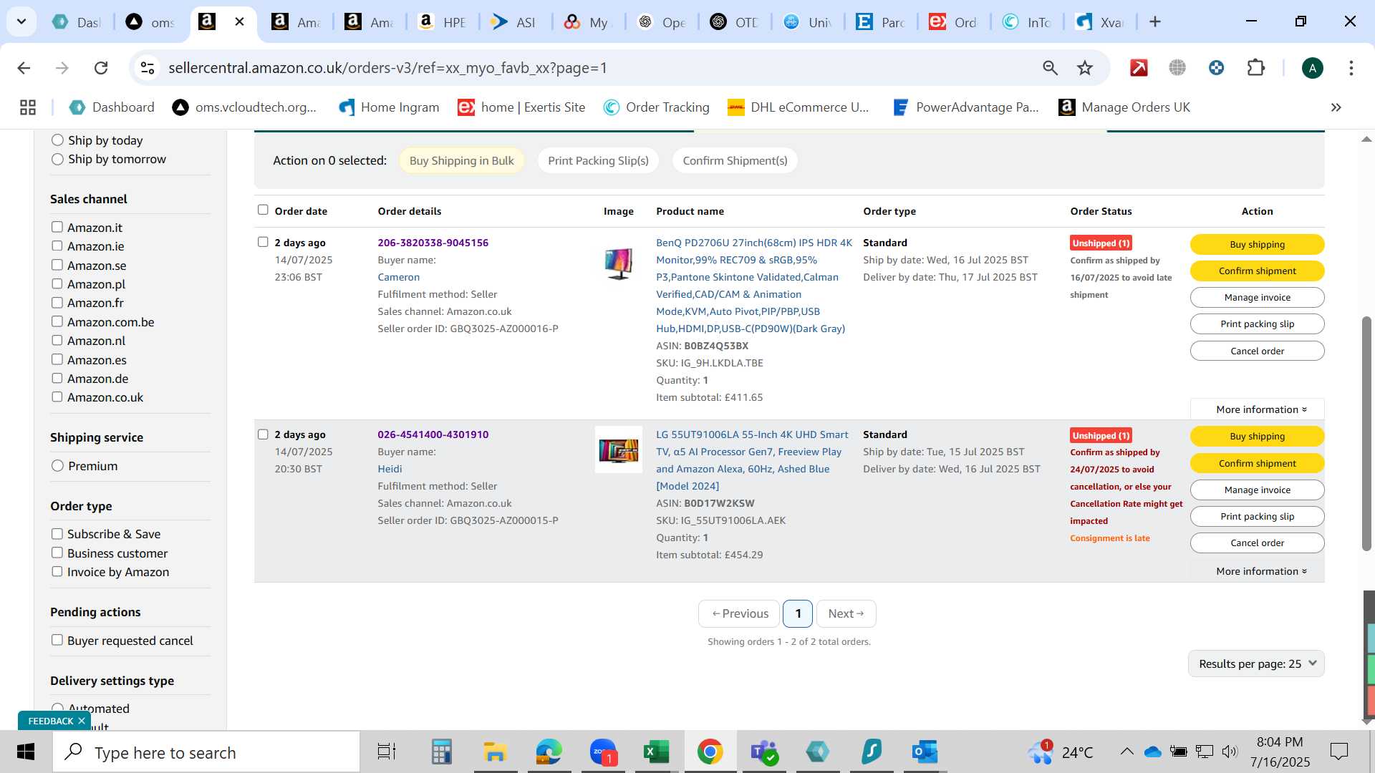This screenshot has width=1375, height=773.
Task: Click Print Packing Slip(s) button
Action: point(599,160)
